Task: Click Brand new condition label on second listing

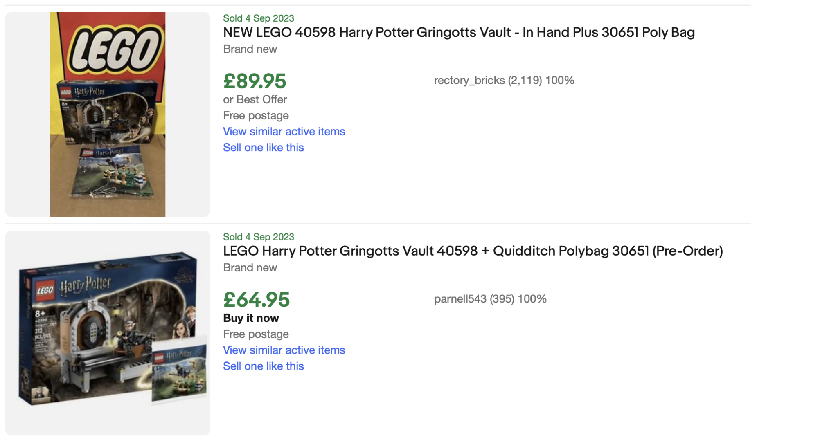Action: (250, 267)
